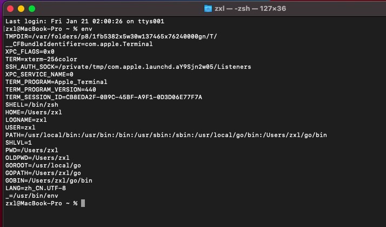The width and height of the screenshot is (386, 227).
Task: Click the gray cursor block at the prompt
Action: [83, 203]
